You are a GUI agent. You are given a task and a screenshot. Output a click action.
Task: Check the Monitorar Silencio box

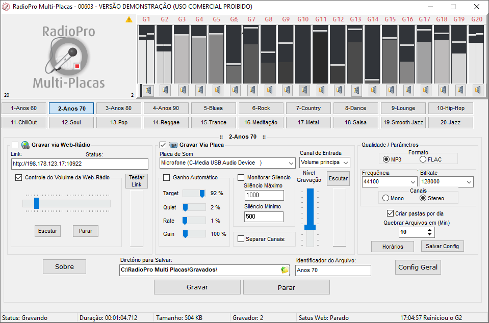pos(241,177)
